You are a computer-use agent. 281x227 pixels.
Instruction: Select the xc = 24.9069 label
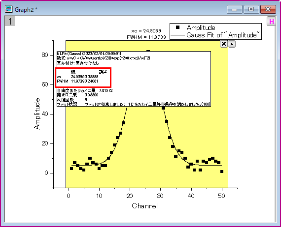pyautogui.click(x=146, y=31)
